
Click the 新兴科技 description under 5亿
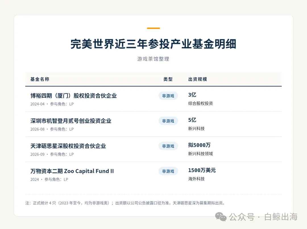pyautogui.click(x=196, y=129)
